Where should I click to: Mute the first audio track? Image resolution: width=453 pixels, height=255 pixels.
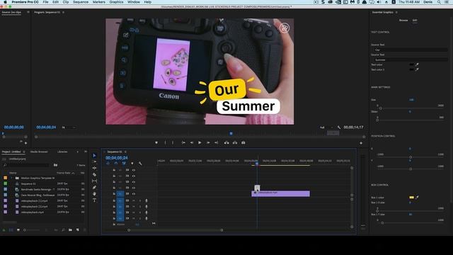[134, 200]
